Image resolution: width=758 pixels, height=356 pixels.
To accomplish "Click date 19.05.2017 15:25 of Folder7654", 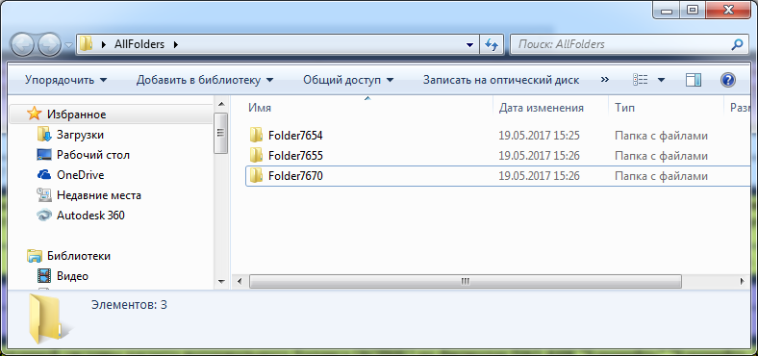I will click(x=539, y=136).
